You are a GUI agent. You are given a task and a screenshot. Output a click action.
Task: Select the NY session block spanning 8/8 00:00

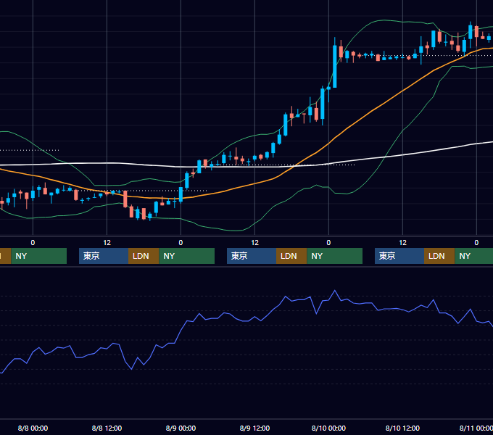pyautogui.click(x=39, y=256)
